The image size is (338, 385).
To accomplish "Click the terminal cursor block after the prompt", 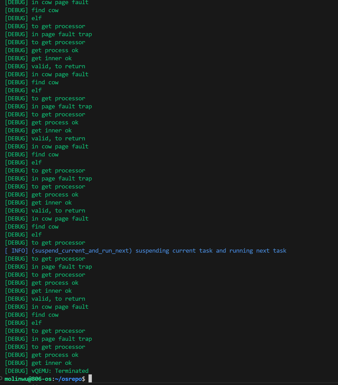I will coord(90,379).
